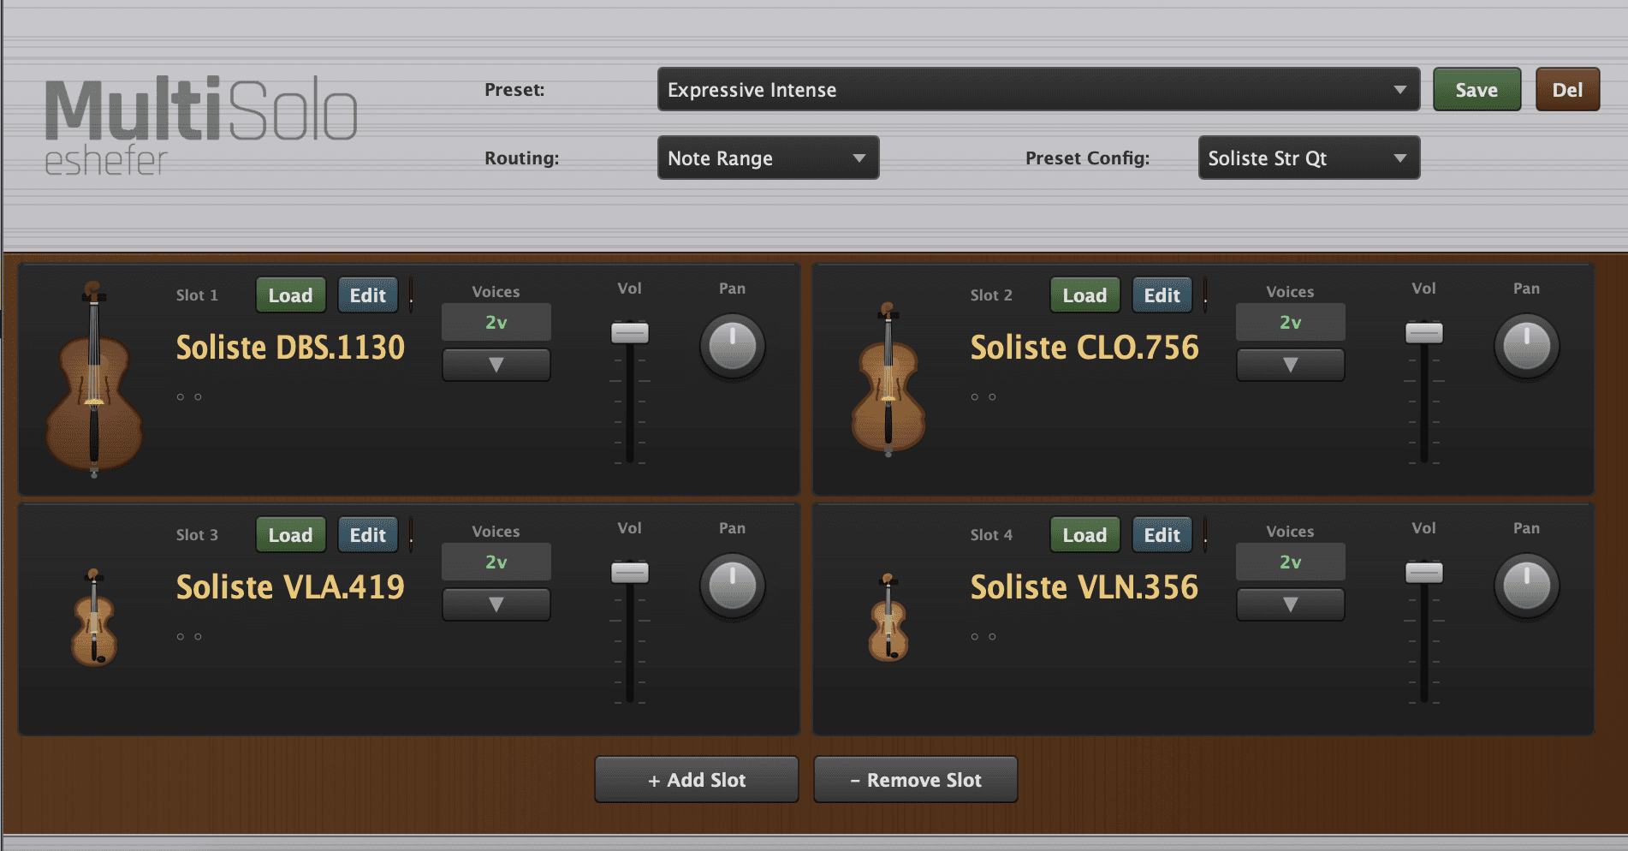Expand the Voices selector in Slot 4
The width and height of the screenshot is (1628, 851).
1290,604
